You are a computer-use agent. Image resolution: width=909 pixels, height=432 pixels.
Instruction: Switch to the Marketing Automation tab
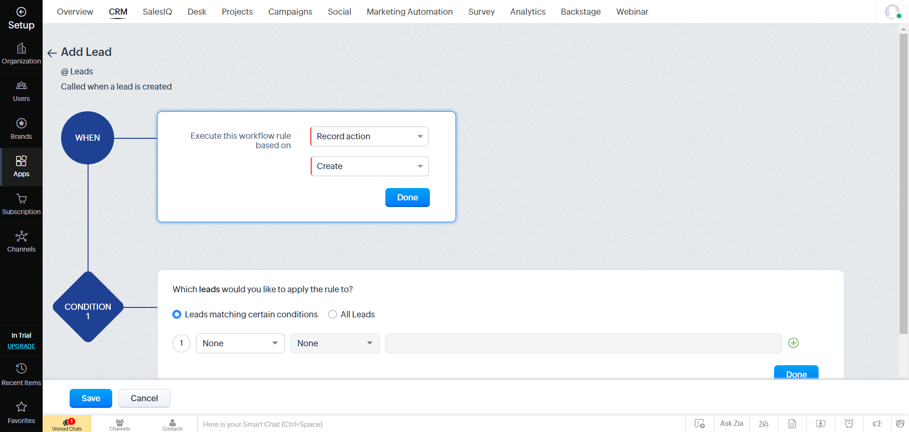click(410, 12)
